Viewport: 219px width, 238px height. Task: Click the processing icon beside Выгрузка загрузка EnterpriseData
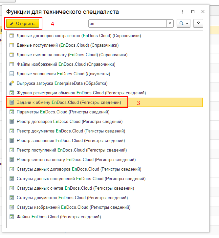point(12,83)
